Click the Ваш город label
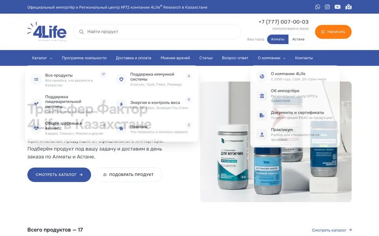The width and height of the screenshot is (379, 236). click(255, 39)
